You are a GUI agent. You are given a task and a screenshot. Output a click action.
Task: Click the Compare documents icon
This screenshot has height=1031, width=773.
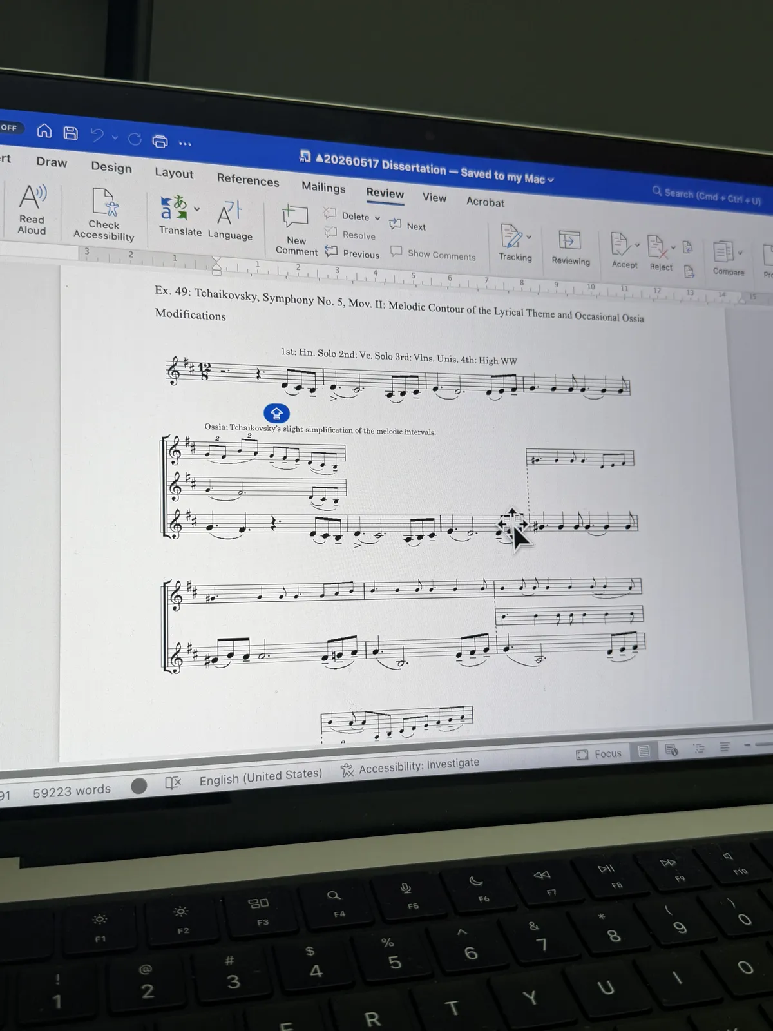[723, 251]
